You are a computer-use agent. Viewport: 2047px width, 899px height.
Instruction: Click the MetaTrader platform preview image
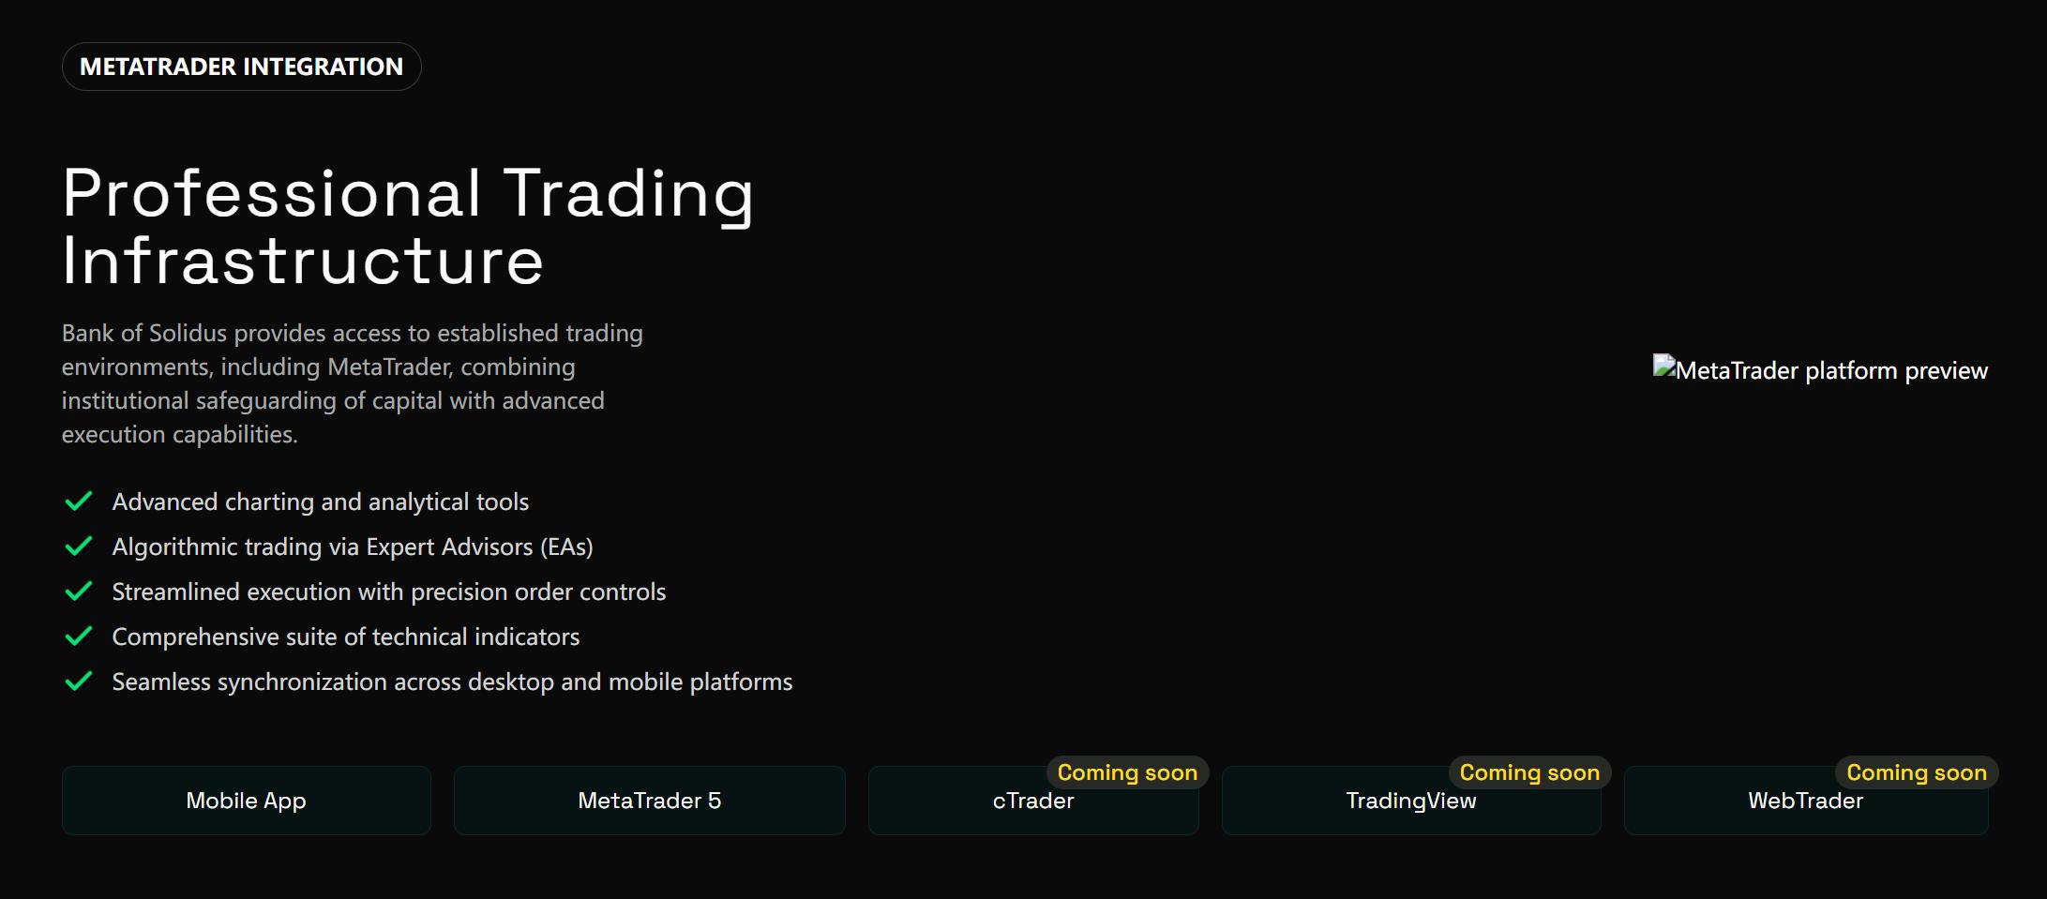tap(1820, 369)
